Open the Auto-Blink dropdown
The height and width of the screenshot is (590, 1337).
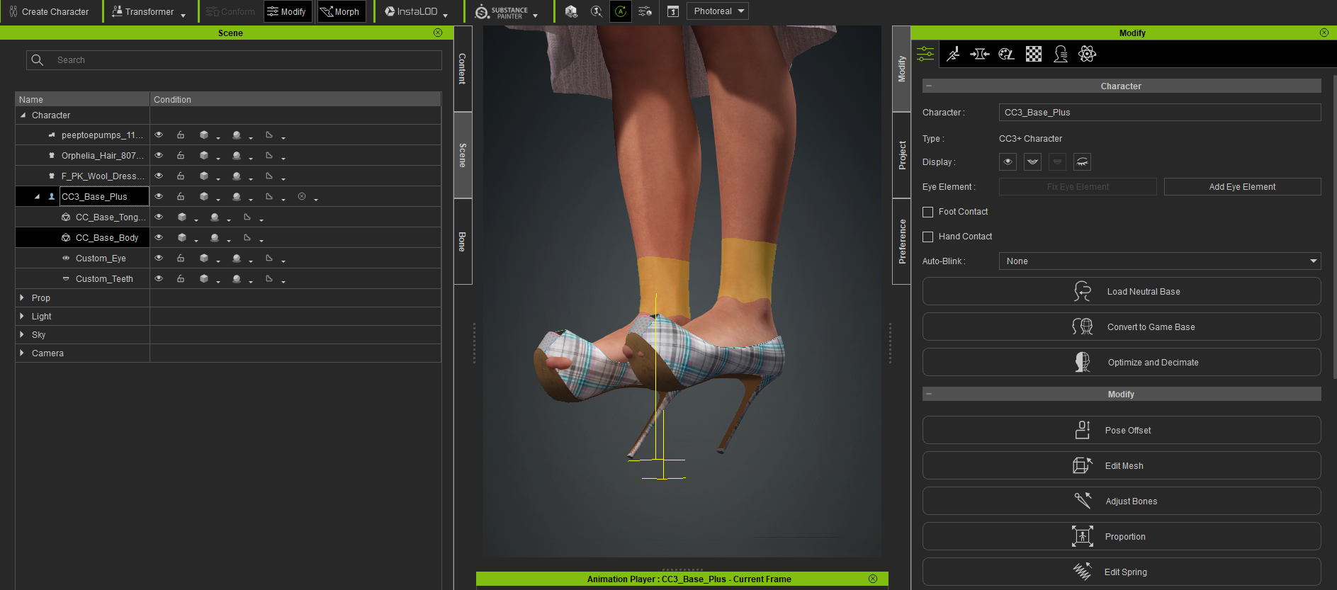click(1160, 261)
